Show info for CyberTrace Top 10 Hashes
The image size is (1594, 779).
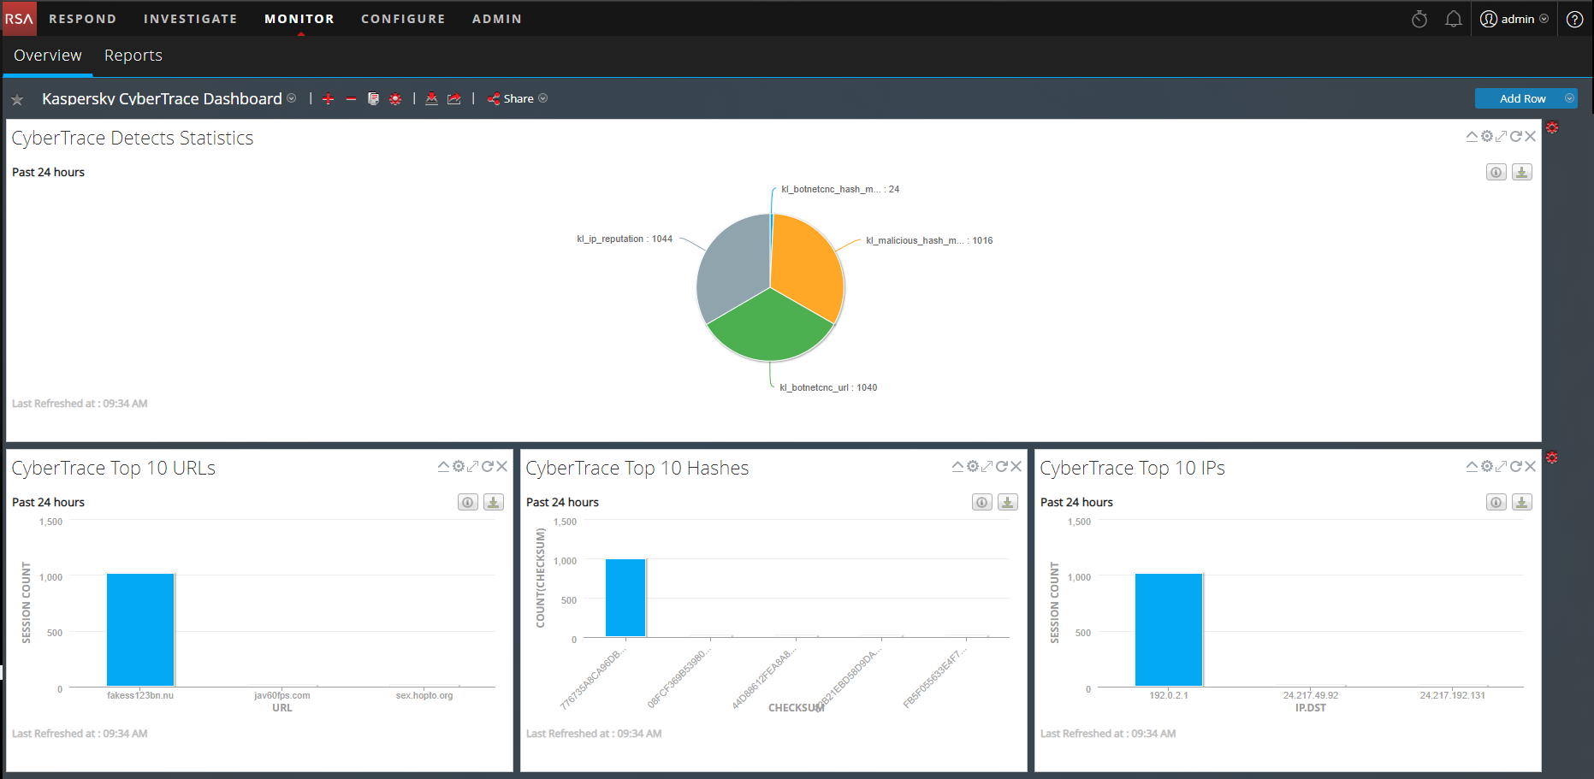[981, 502]
